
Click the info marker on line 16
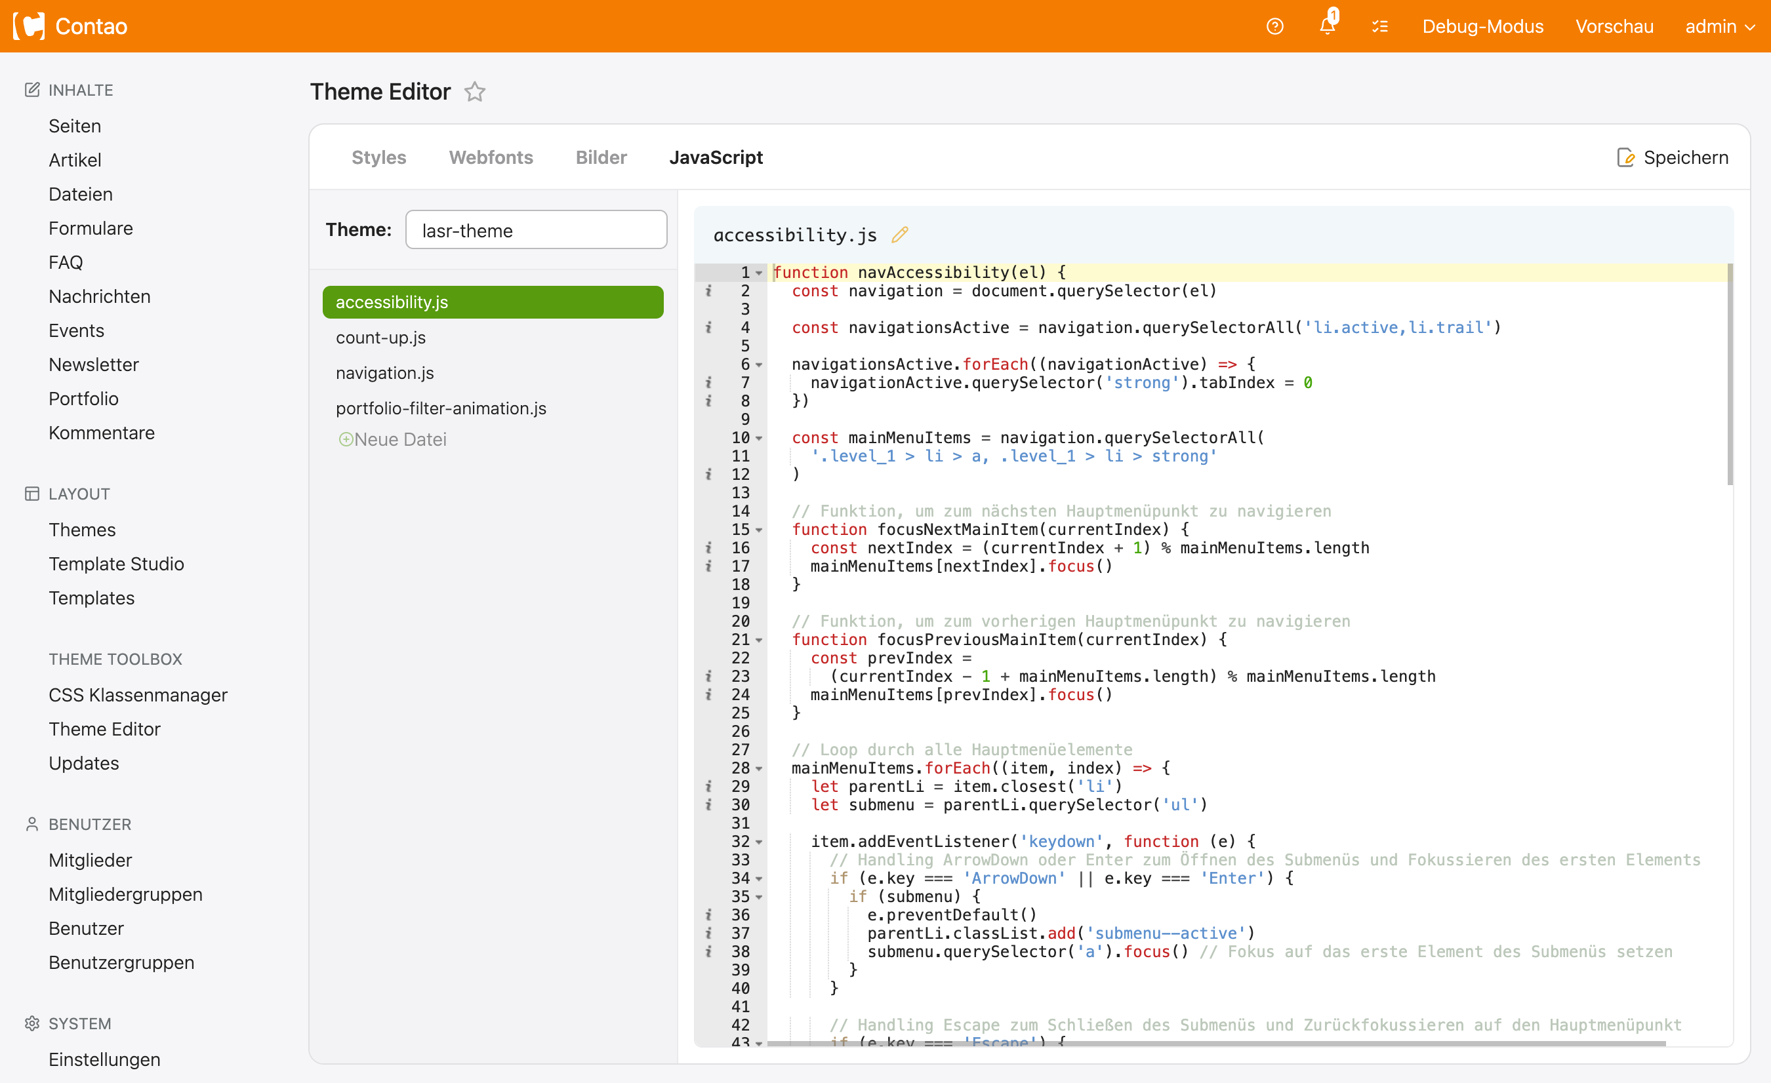pos(708,548)
